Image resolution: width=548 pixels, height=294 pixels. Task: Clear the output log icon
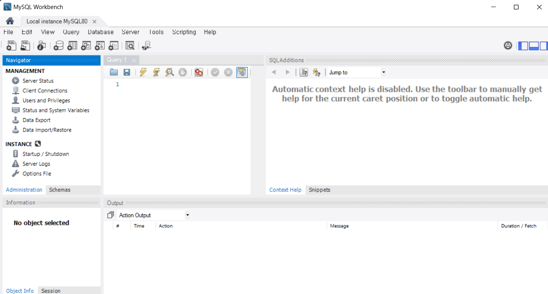click(111, 215)
